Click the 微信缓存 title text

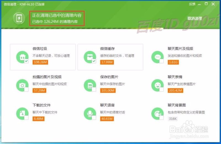[107, 49]
